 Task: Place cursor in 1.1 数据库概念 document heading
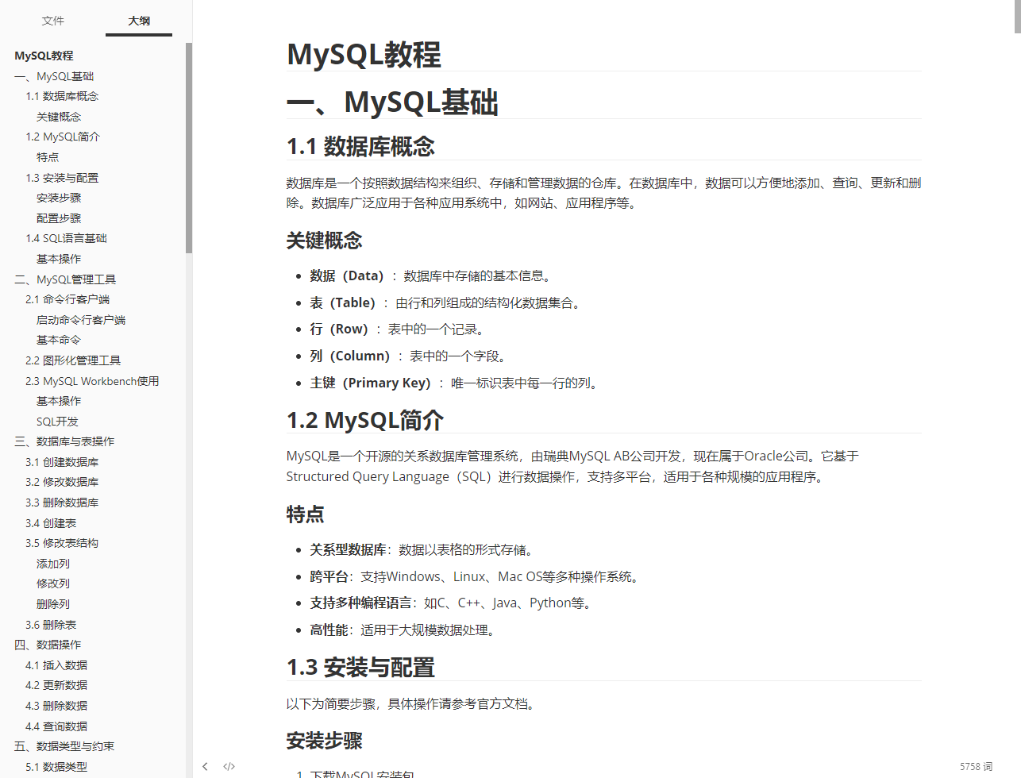click(x=360, y=146)
